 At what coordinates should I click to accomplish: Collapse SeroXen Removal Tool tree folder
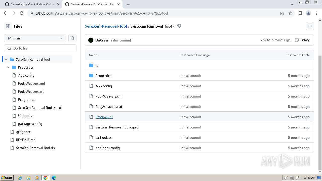[6, 59]
